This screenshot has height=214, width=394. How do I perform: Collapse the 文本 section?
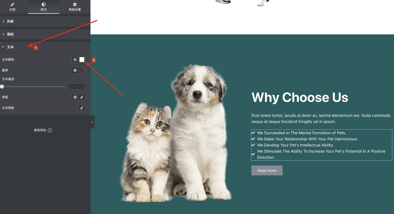pyautogui.click(x=45, y=47)
